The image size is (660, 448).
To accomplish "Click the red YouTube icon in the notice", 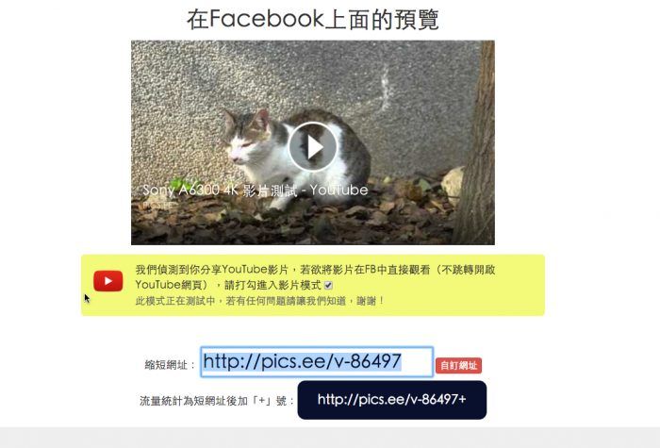I will tap(108, 281).
